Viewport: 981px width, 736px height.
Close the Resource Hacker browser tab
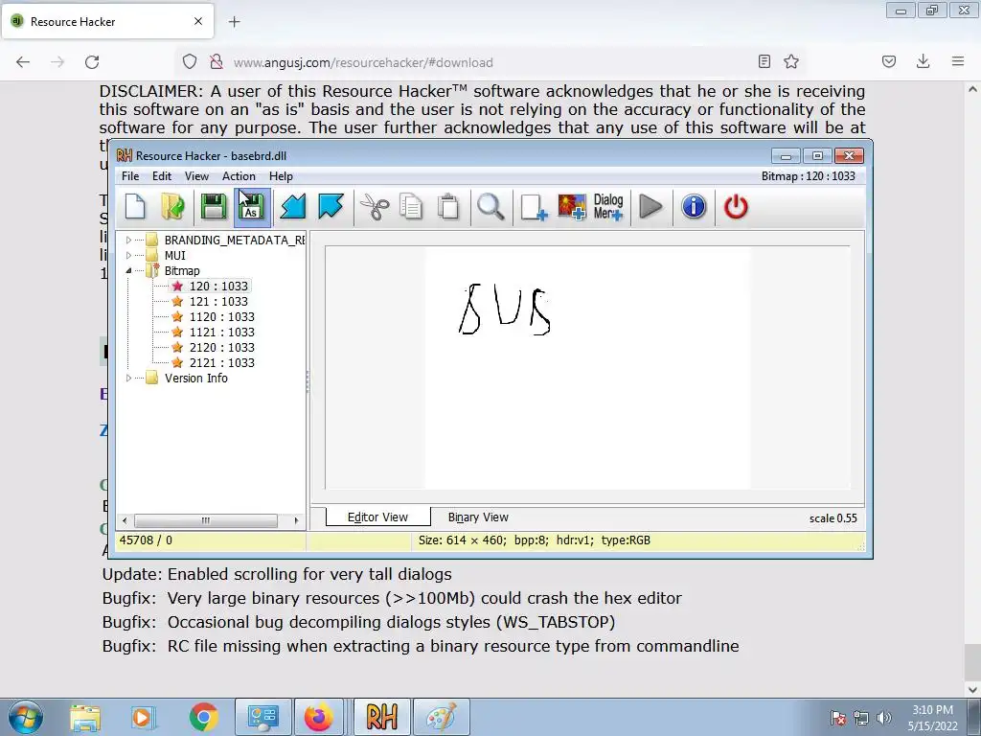[x=198, y=21]
